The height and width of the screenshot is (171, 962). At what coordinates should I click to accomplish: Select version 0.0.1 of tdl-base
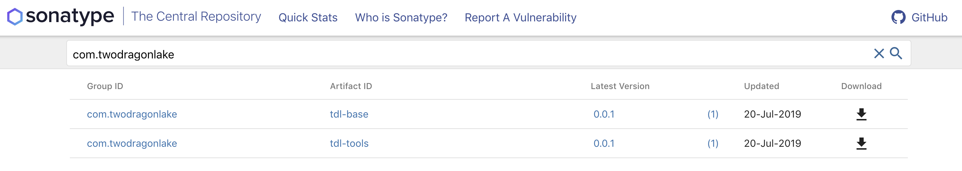pyautogui.click(x=604, y=114)
